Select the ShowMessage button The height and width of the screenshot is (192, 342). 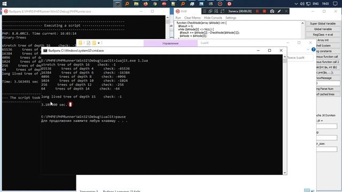point(328,78)
